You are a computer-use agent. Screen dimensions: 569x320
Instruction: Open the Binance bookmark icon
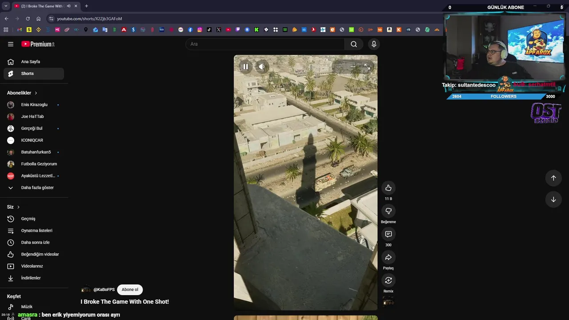39,30
